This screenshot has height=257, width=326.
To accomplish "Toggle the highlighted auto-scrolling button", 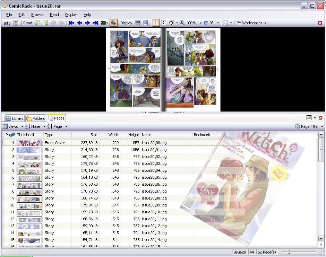I will tap(113, 23).
